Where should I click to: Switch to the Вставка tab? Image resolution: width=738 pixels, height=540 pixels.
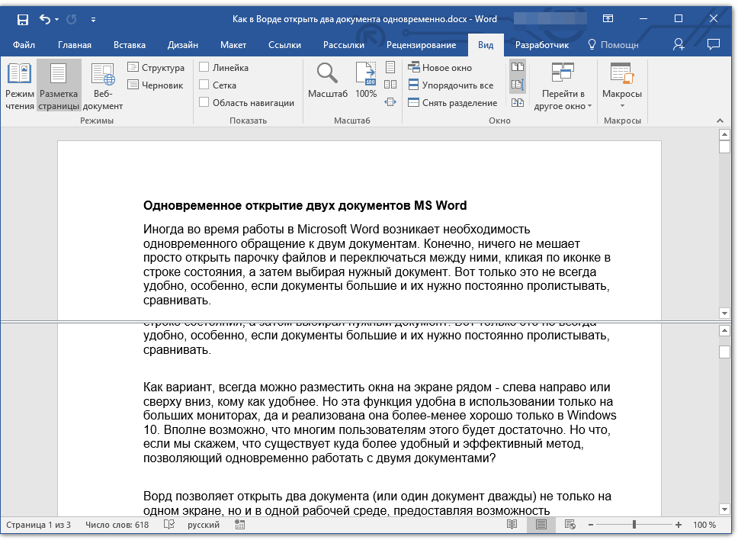(x=130, y=45)
